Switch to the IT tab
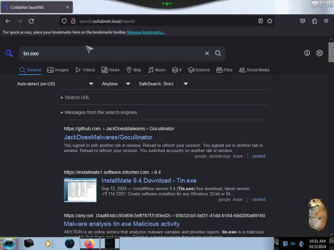This screenshot has height=250, width=334. coord(177,70)
